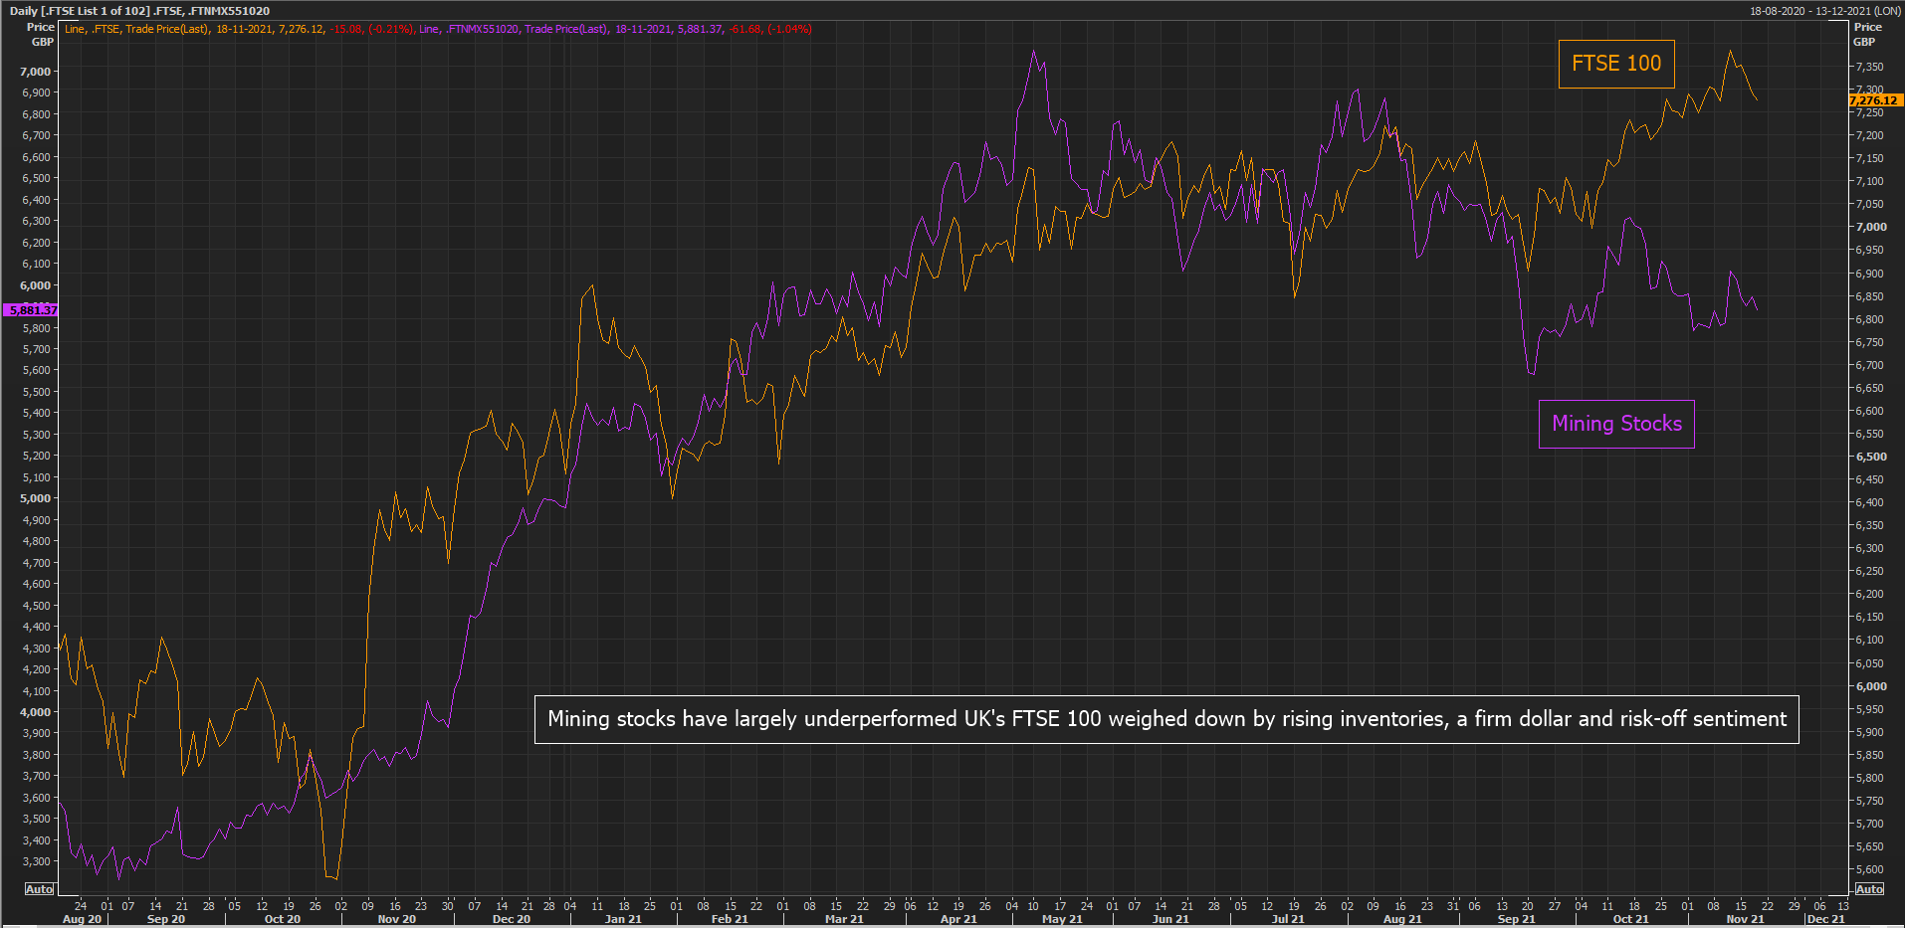Toggle Auto scaling on the right axis
The width and height of the screenshot is (1905, 928).
point(1869,889)
